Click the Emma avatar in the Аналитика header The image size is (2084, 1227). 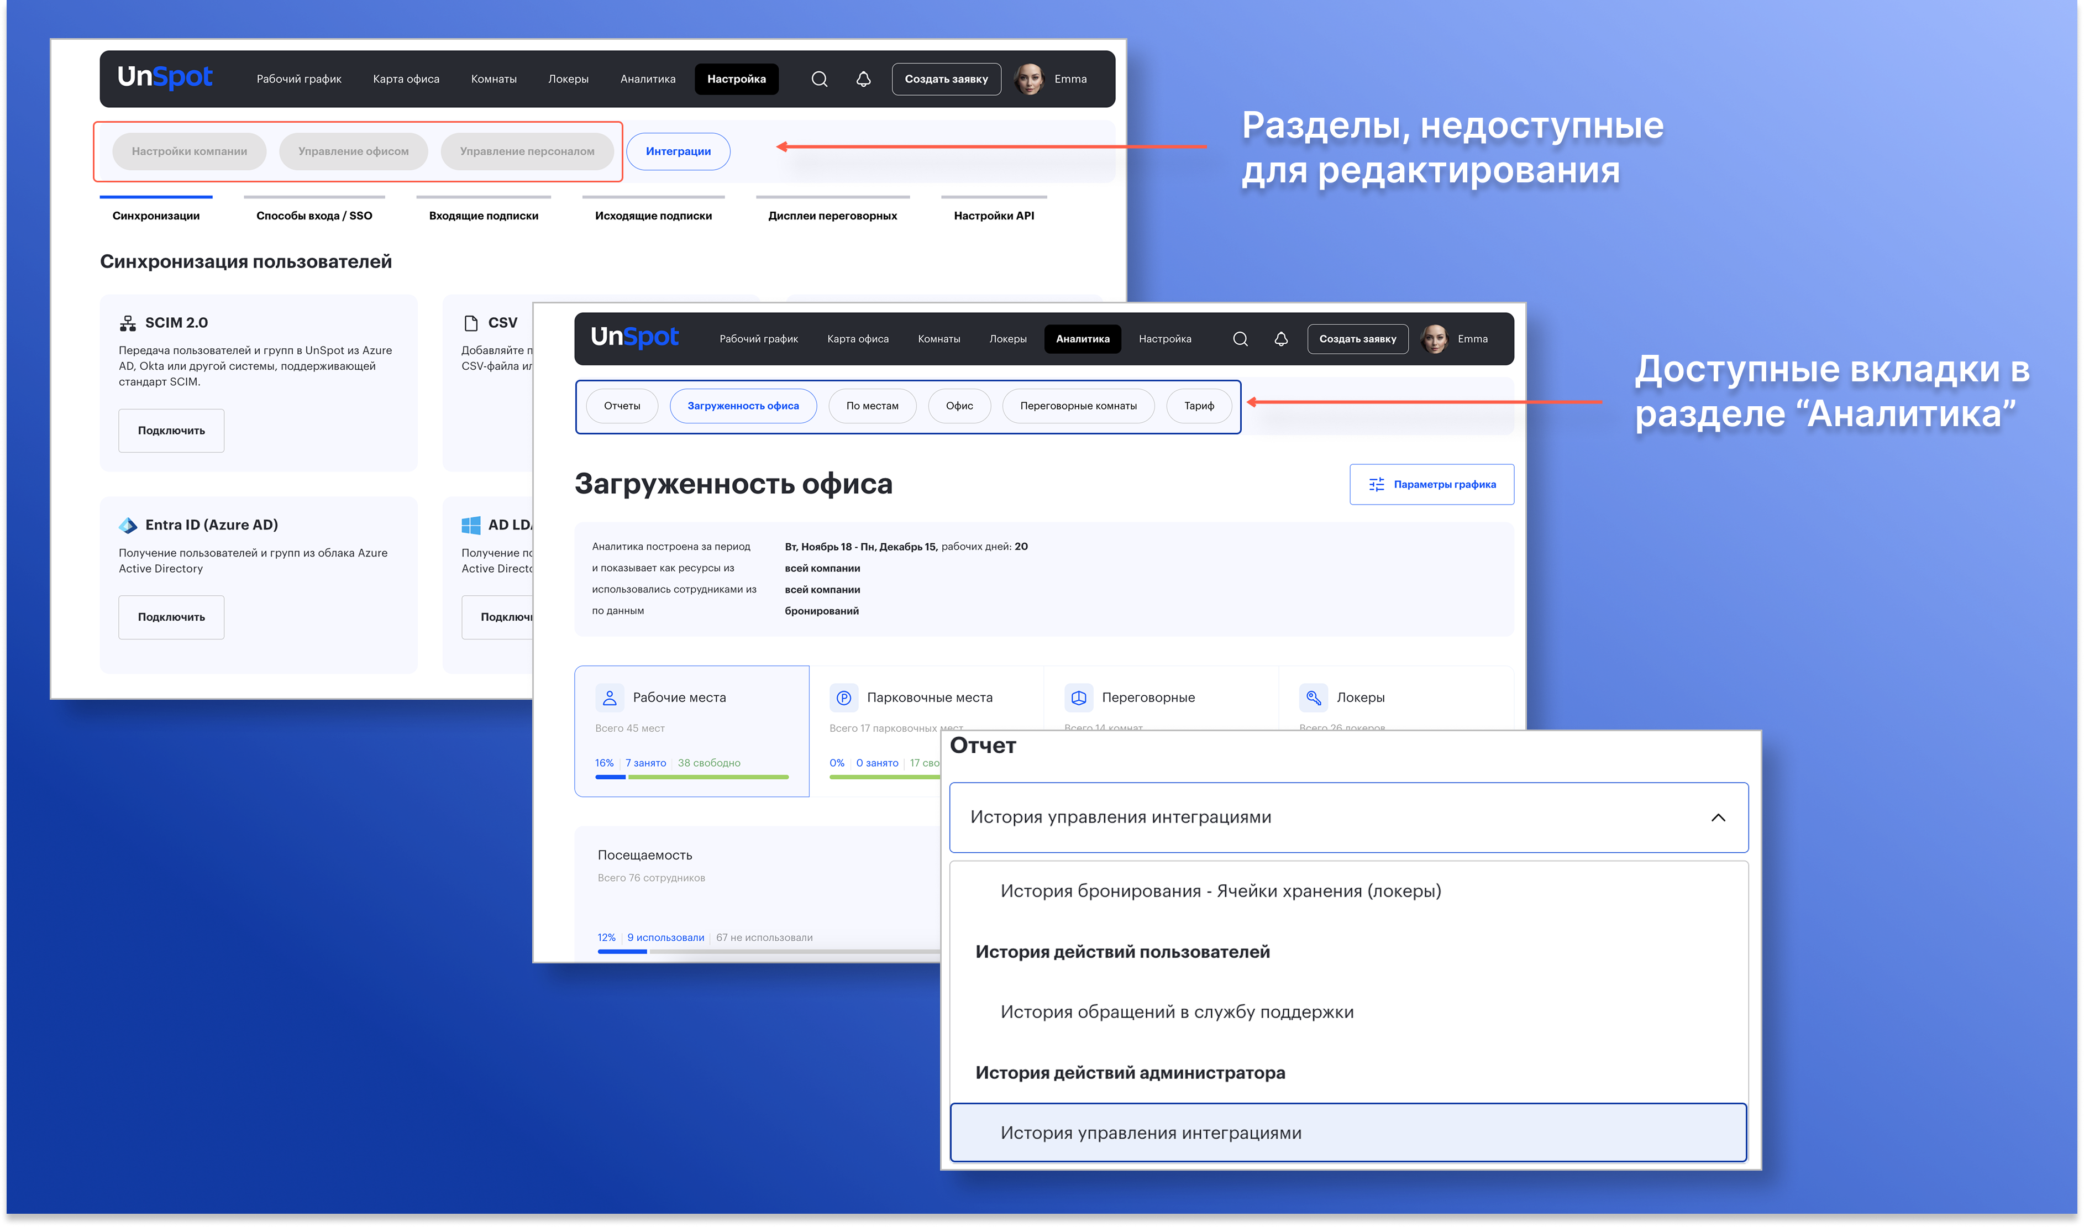(1434, 339)
